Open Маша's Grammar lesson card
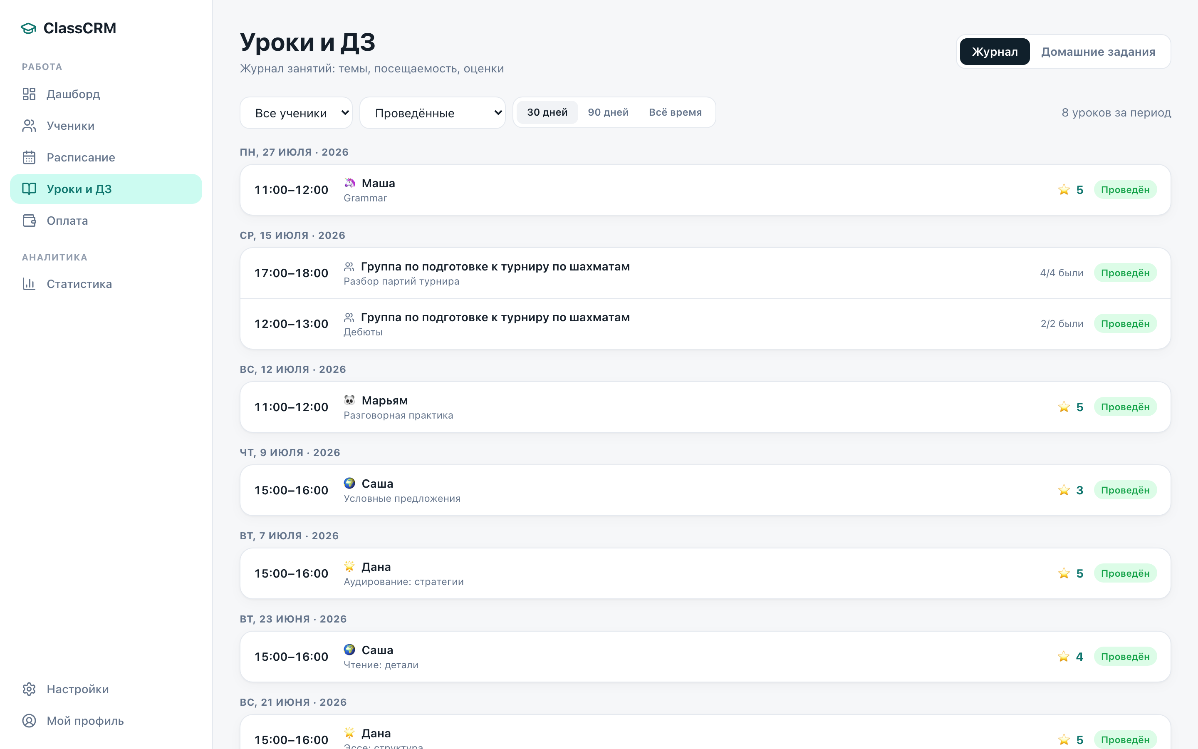This screenshot has height=749, width=1198. tap(705, 190)
